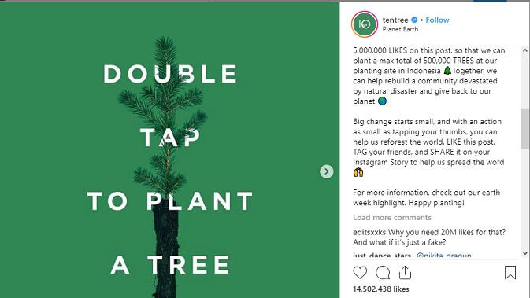
Task: Expand Load more comments
Action: point(392,217)
